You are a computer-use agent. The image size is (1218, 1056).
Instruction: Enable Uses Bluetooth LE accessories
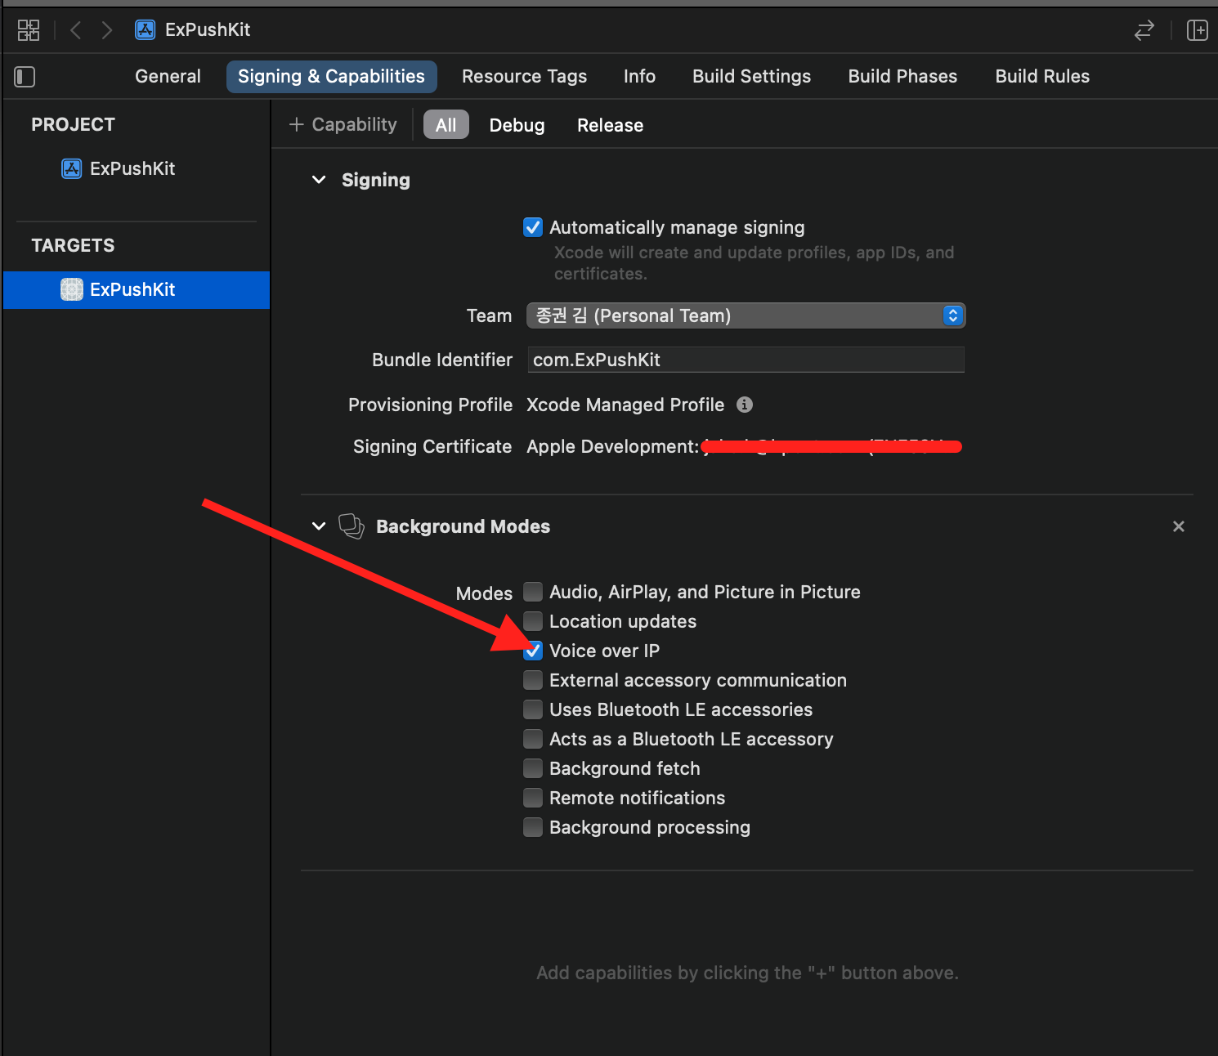[x=533, y=709]
